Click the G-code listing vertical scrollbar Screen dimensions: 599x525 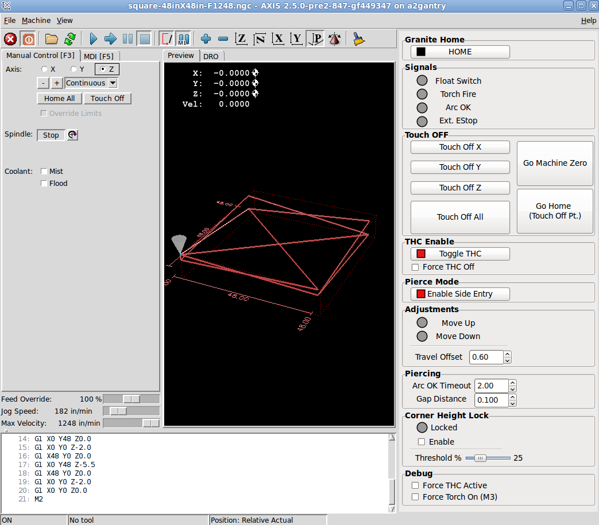pyautogui.click(x=392, y=473)
